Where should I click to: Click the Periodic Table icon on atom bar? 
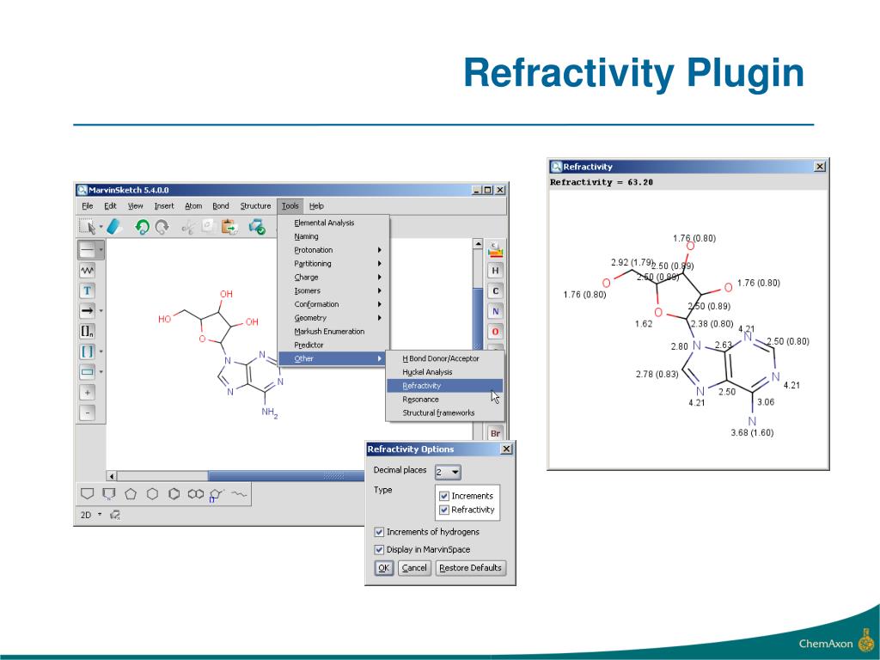495,250
